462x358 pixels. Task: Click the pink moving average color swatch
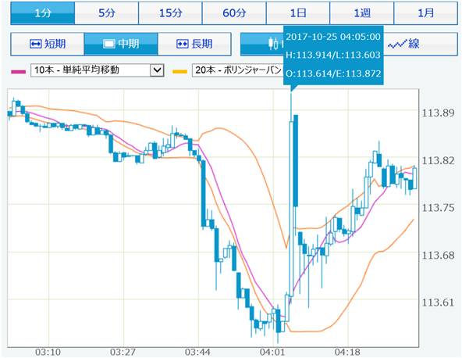pyautogui.click(x=18, y=72)
